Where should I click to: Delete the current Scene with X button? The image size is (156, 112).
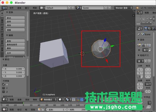pyautogui.click(x=109, y=8)
